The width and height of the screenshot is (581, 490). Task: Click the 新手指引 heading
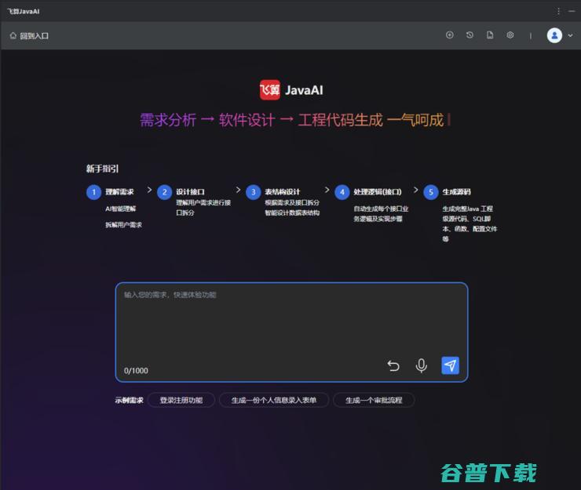(102, 169)
